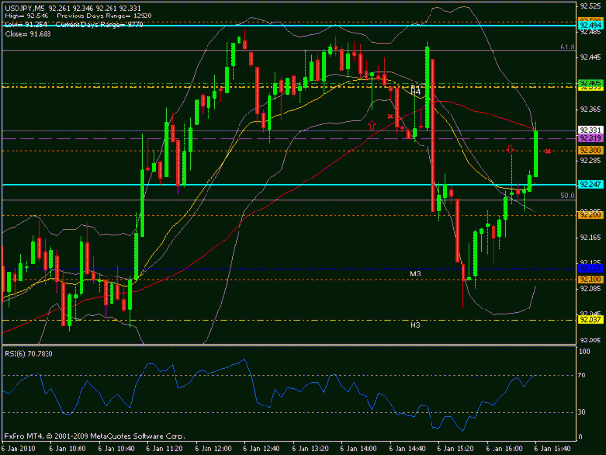Click the 50.0 Fibonacci level label
Image resolution: width=606 pixels, height=455 pixels.
[567, 196]
